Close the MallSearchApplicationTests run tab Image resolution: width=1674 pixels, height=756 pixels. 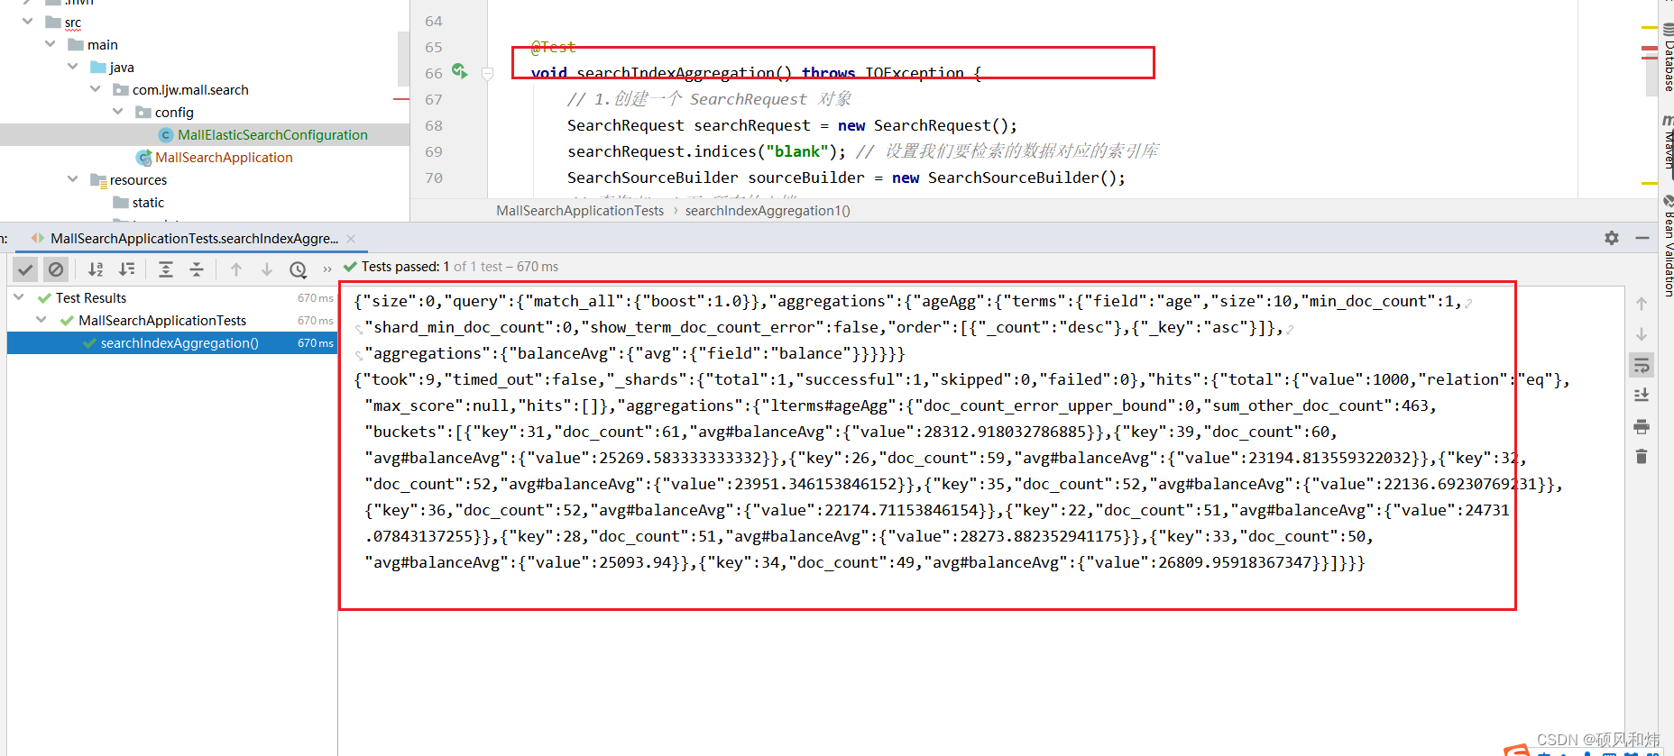[x=351, y=239]
